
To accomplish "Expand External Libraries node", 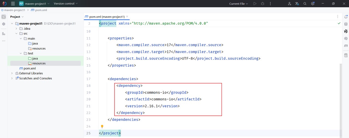I will pyautogui.click(x=12, y=73).
